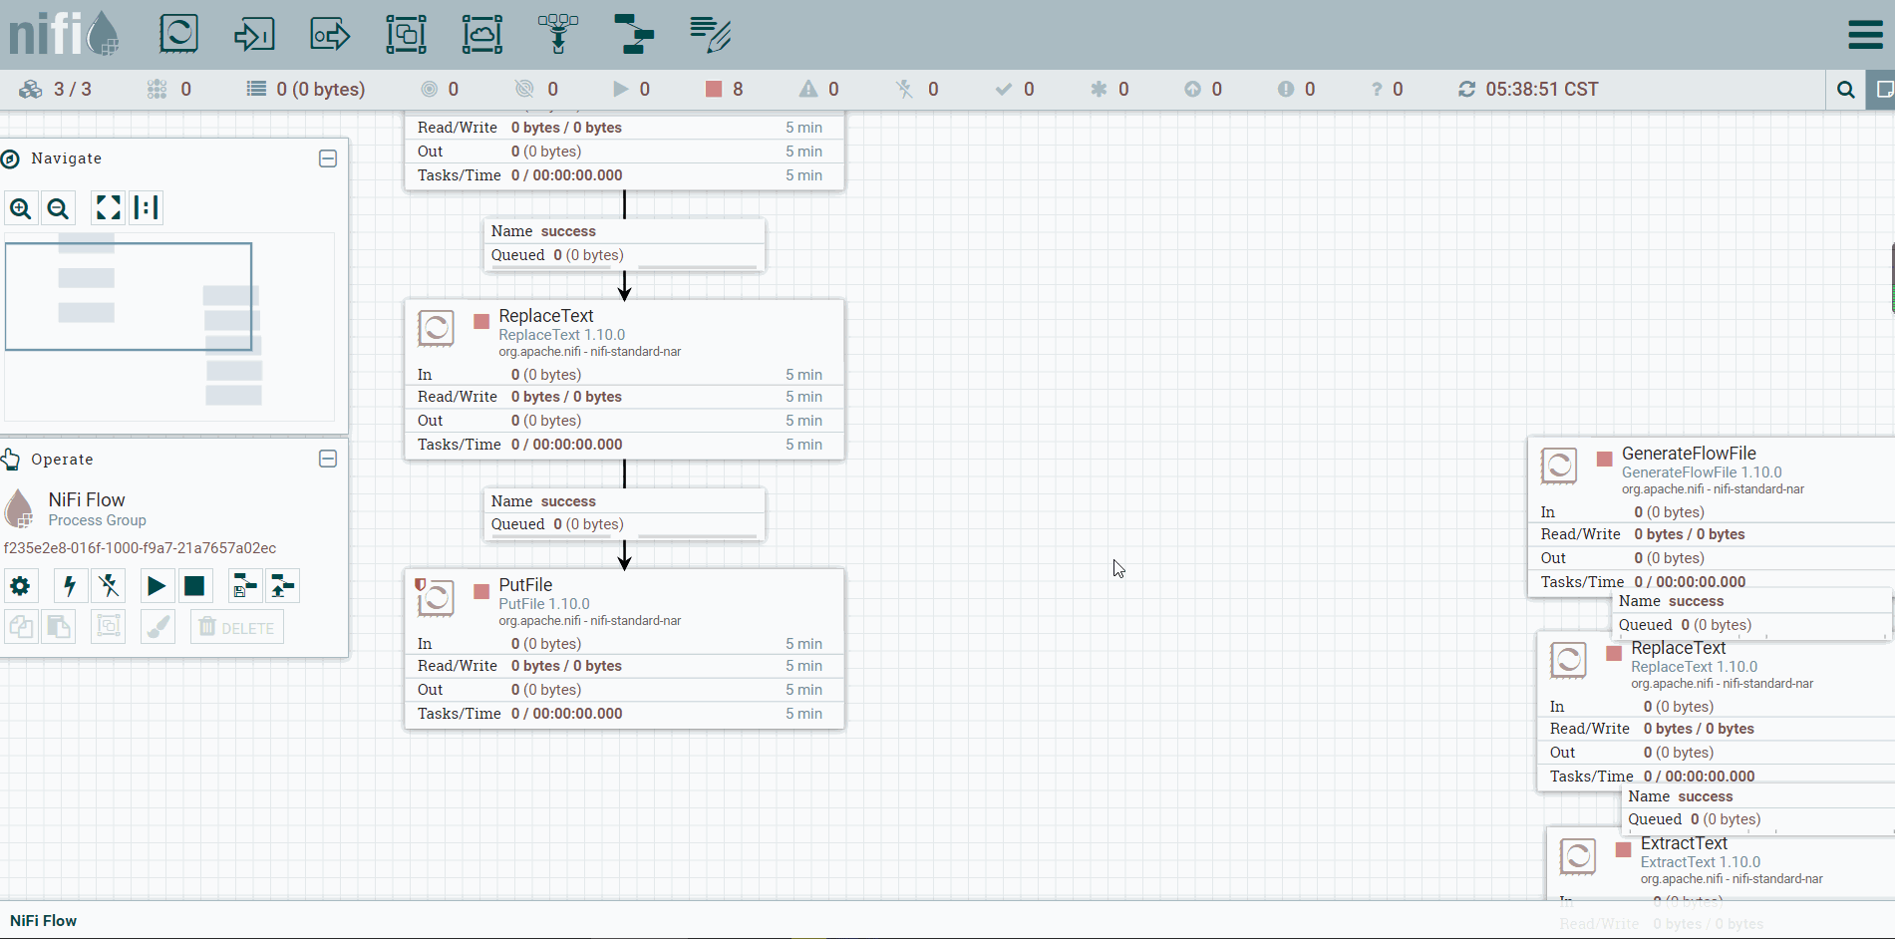Select the Label component icon
The height and width of the screenshot is (939, 1895).
pyautogui.click(x=710, y=34)
